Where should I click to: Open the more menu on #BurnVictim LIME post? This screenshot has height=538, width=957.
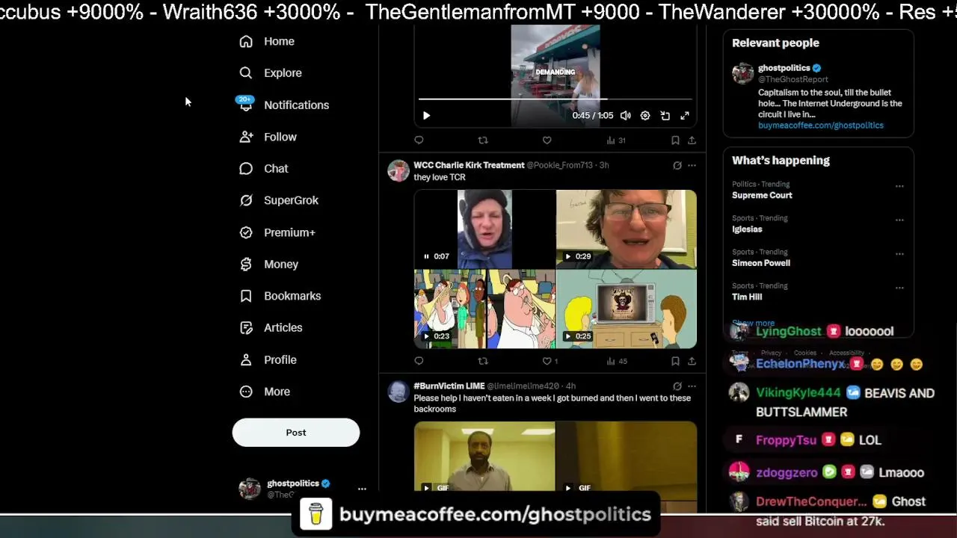tap(692, 386)
